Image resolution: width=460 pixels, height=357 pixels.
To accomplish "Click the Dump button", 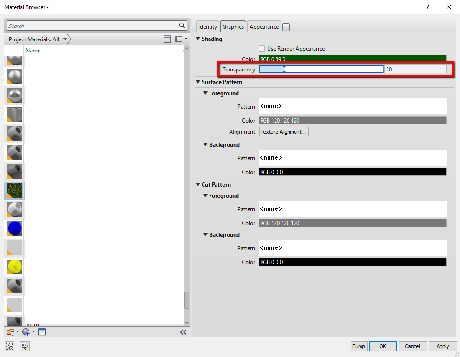I will tap(359, 346).
